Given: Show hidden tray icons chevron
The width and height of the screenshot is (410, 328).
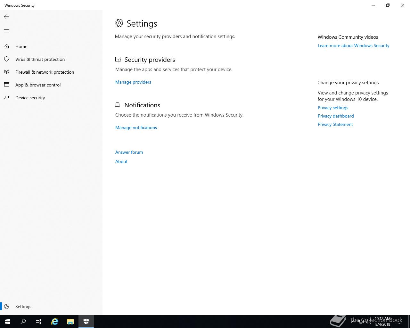Looking at the screenshot, I should [353, 322].
